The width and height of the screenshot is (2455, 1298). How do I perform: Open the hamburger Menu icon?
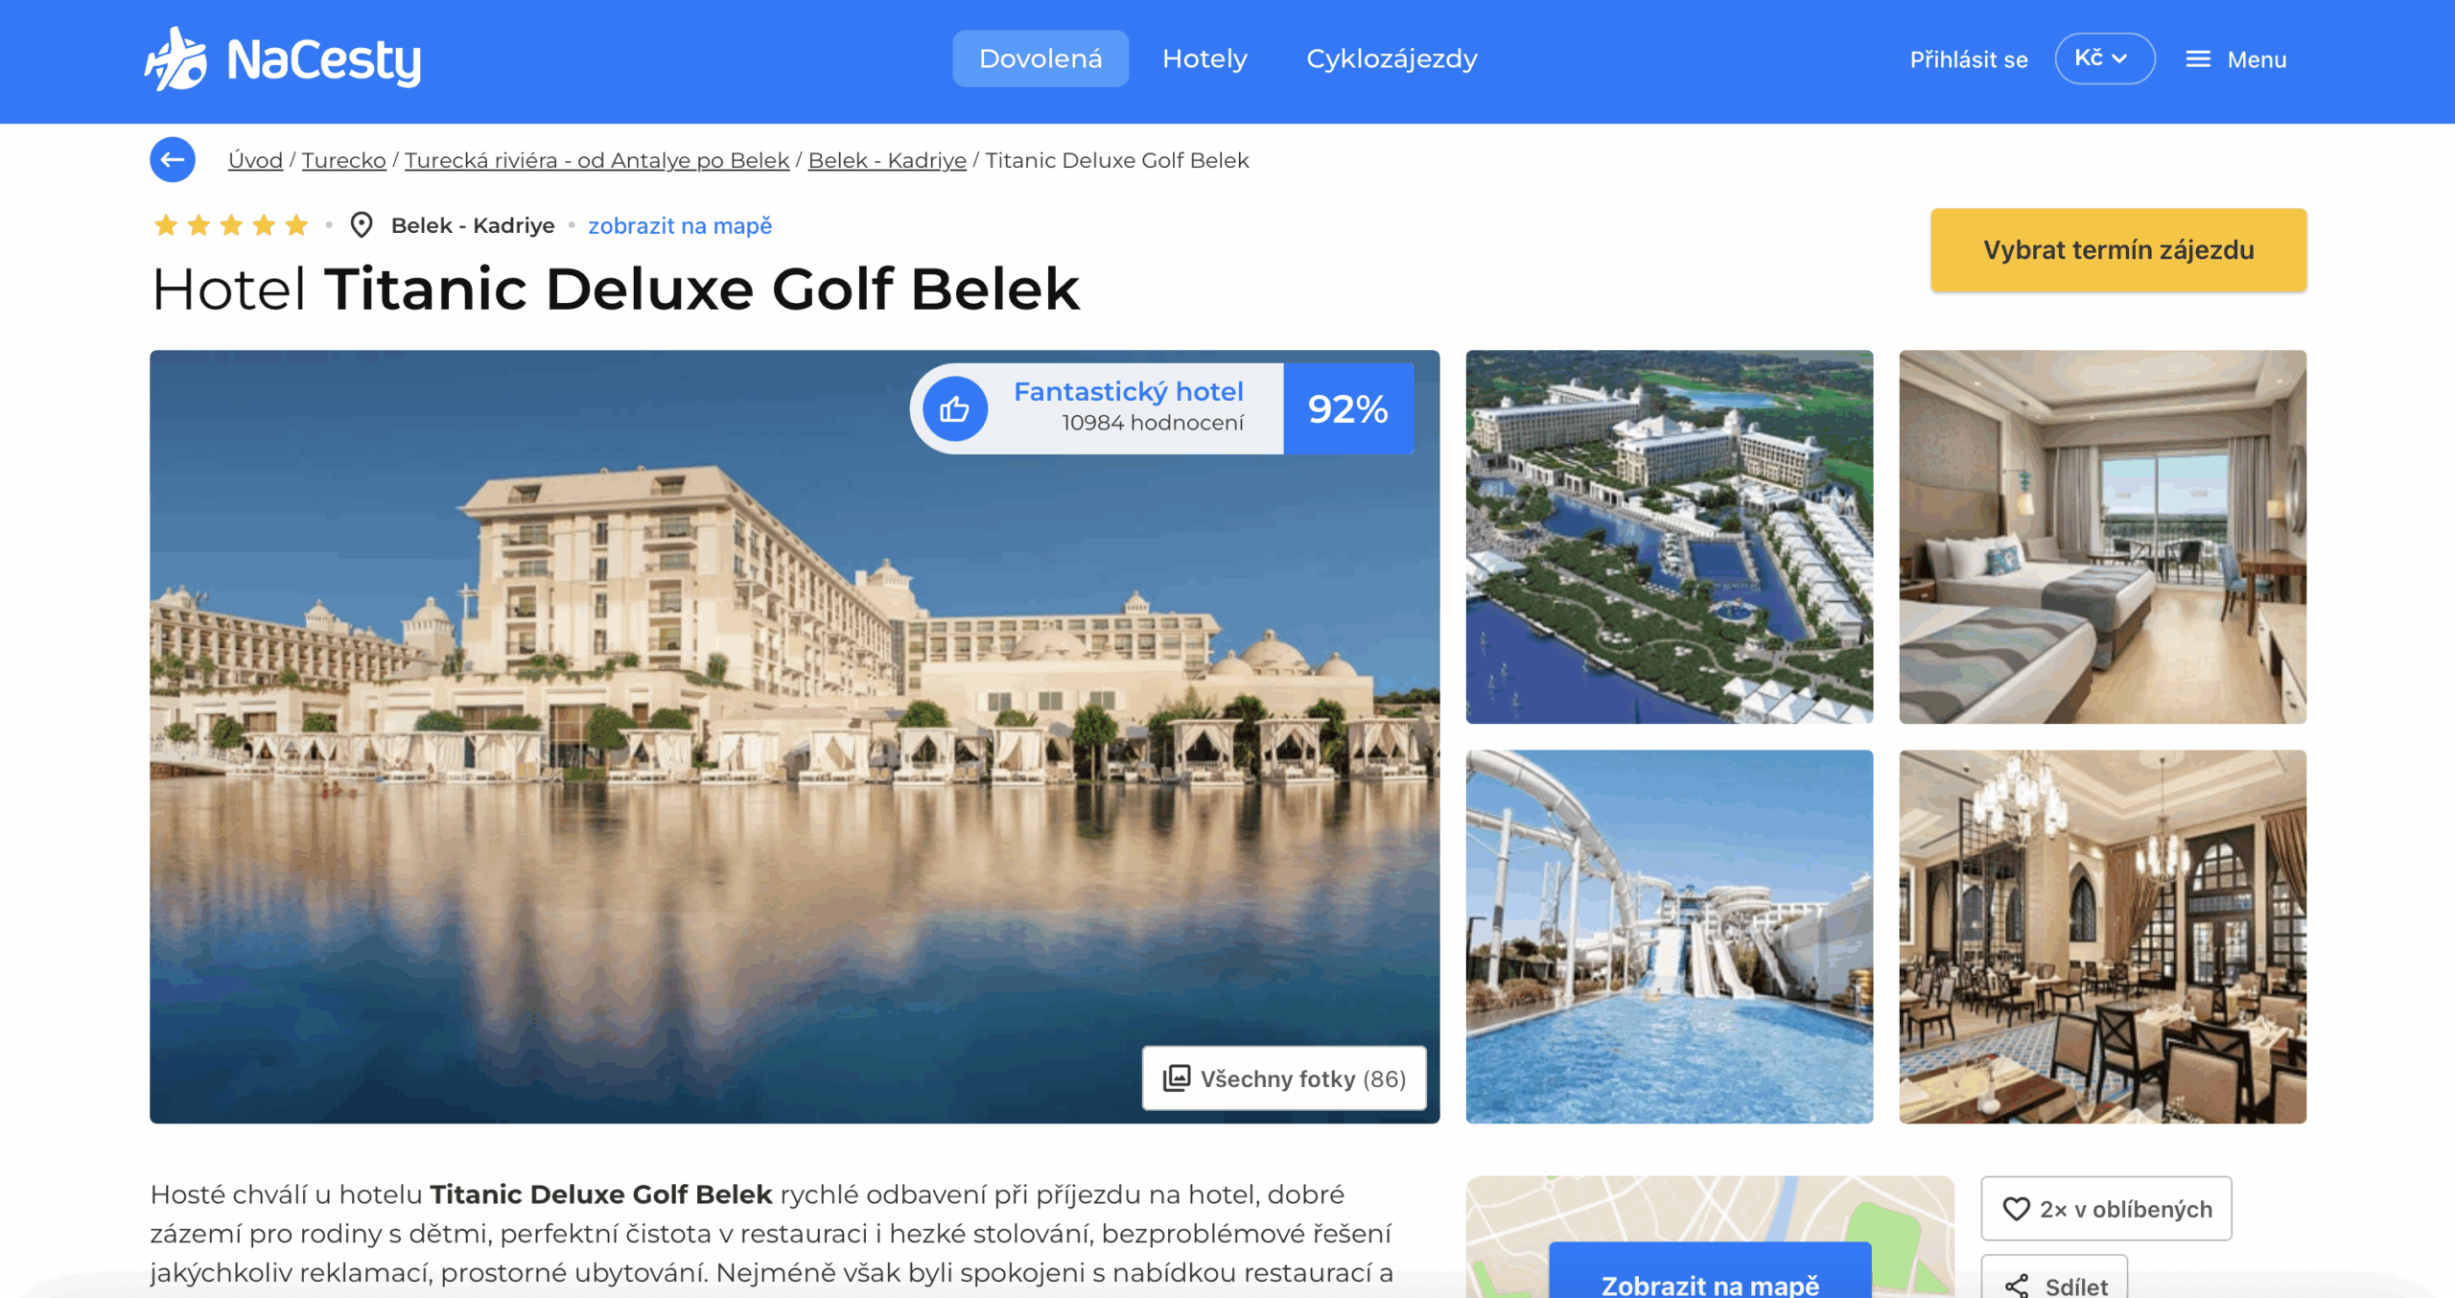tap(2197, 59)
